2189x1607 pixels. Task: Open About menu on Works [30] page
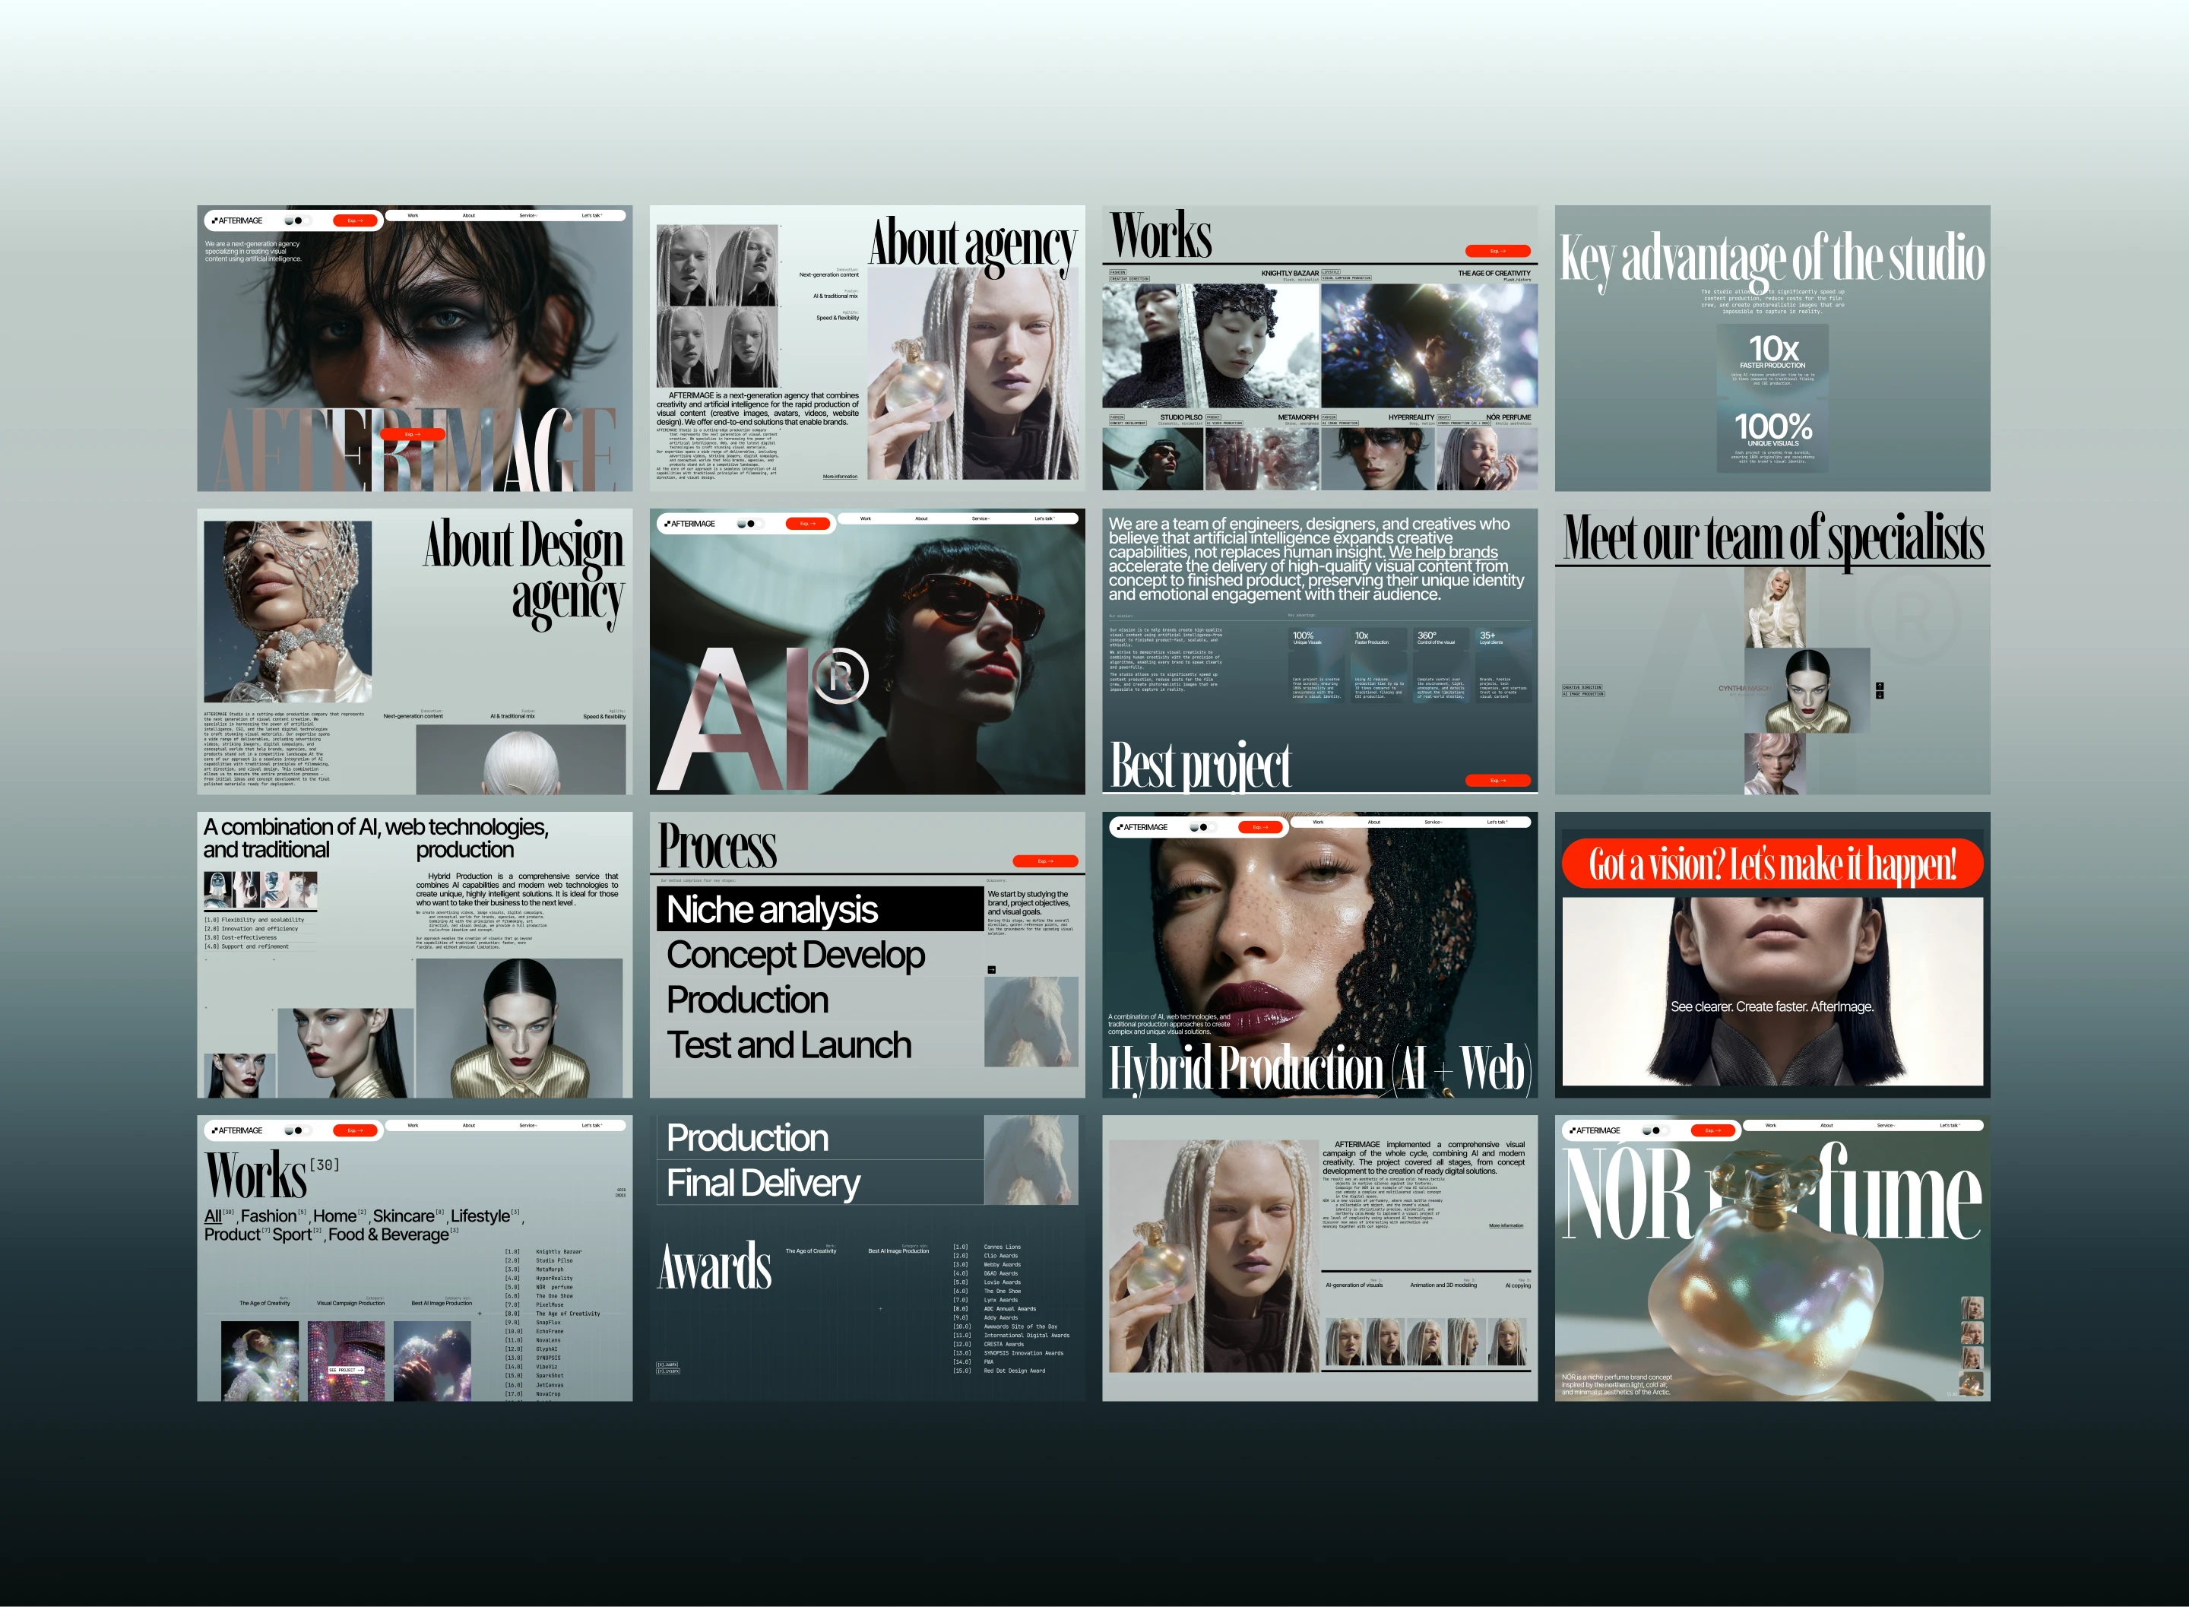469,1126
